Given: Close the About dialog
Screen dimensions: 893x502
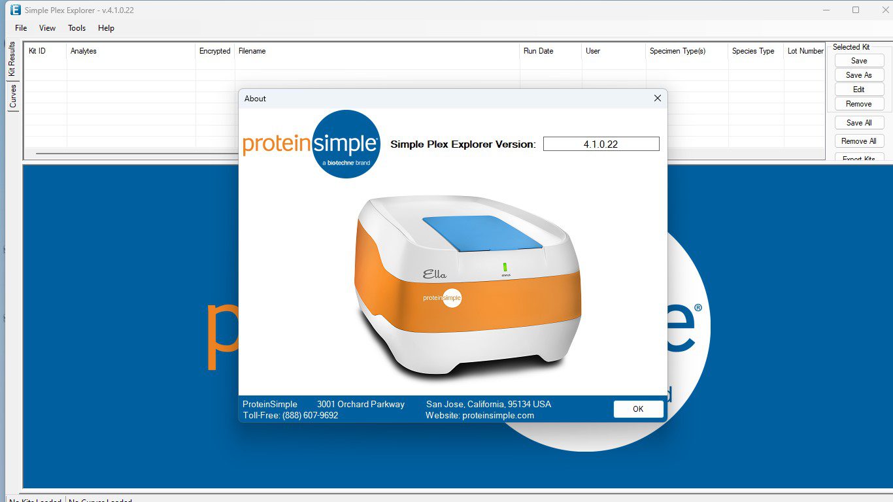Looking at the screenshot, I should [657, 98].
